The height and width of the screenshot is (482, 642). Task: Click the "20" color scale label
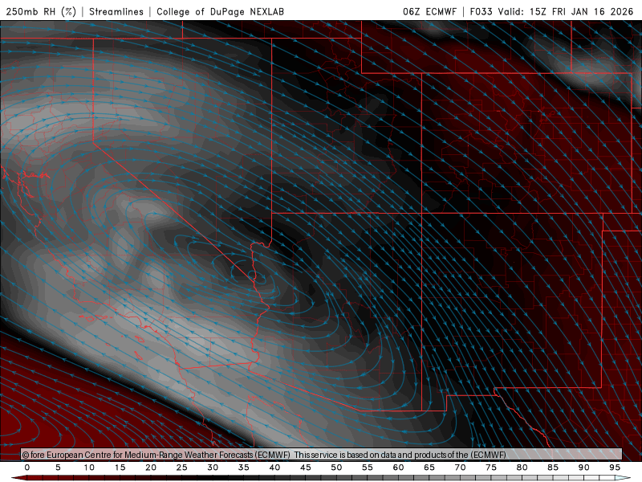point(151,468)
